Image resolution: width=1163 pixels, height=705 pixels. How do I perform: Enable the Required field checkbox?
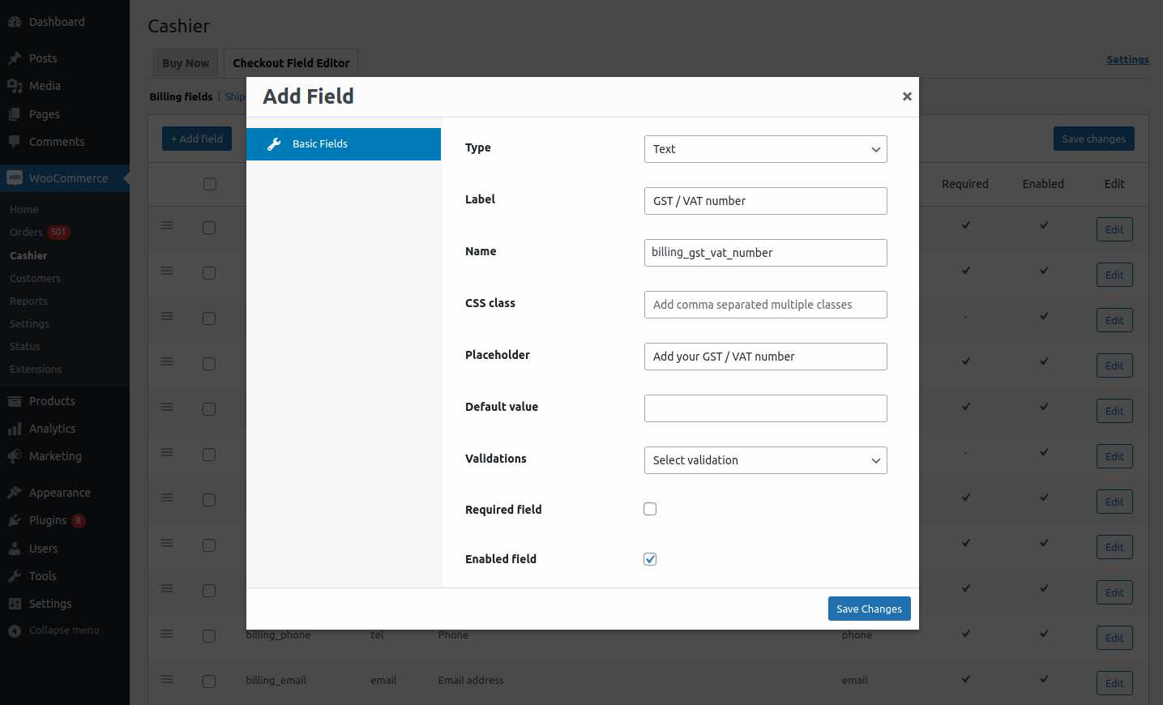point(650,509)
